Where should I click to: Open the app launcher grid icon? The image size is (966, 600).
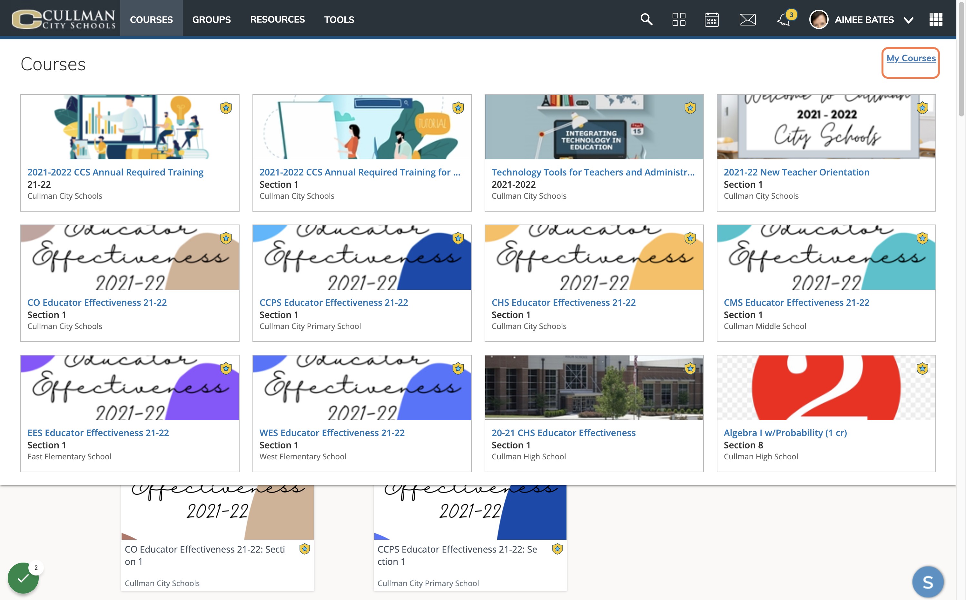935,19
